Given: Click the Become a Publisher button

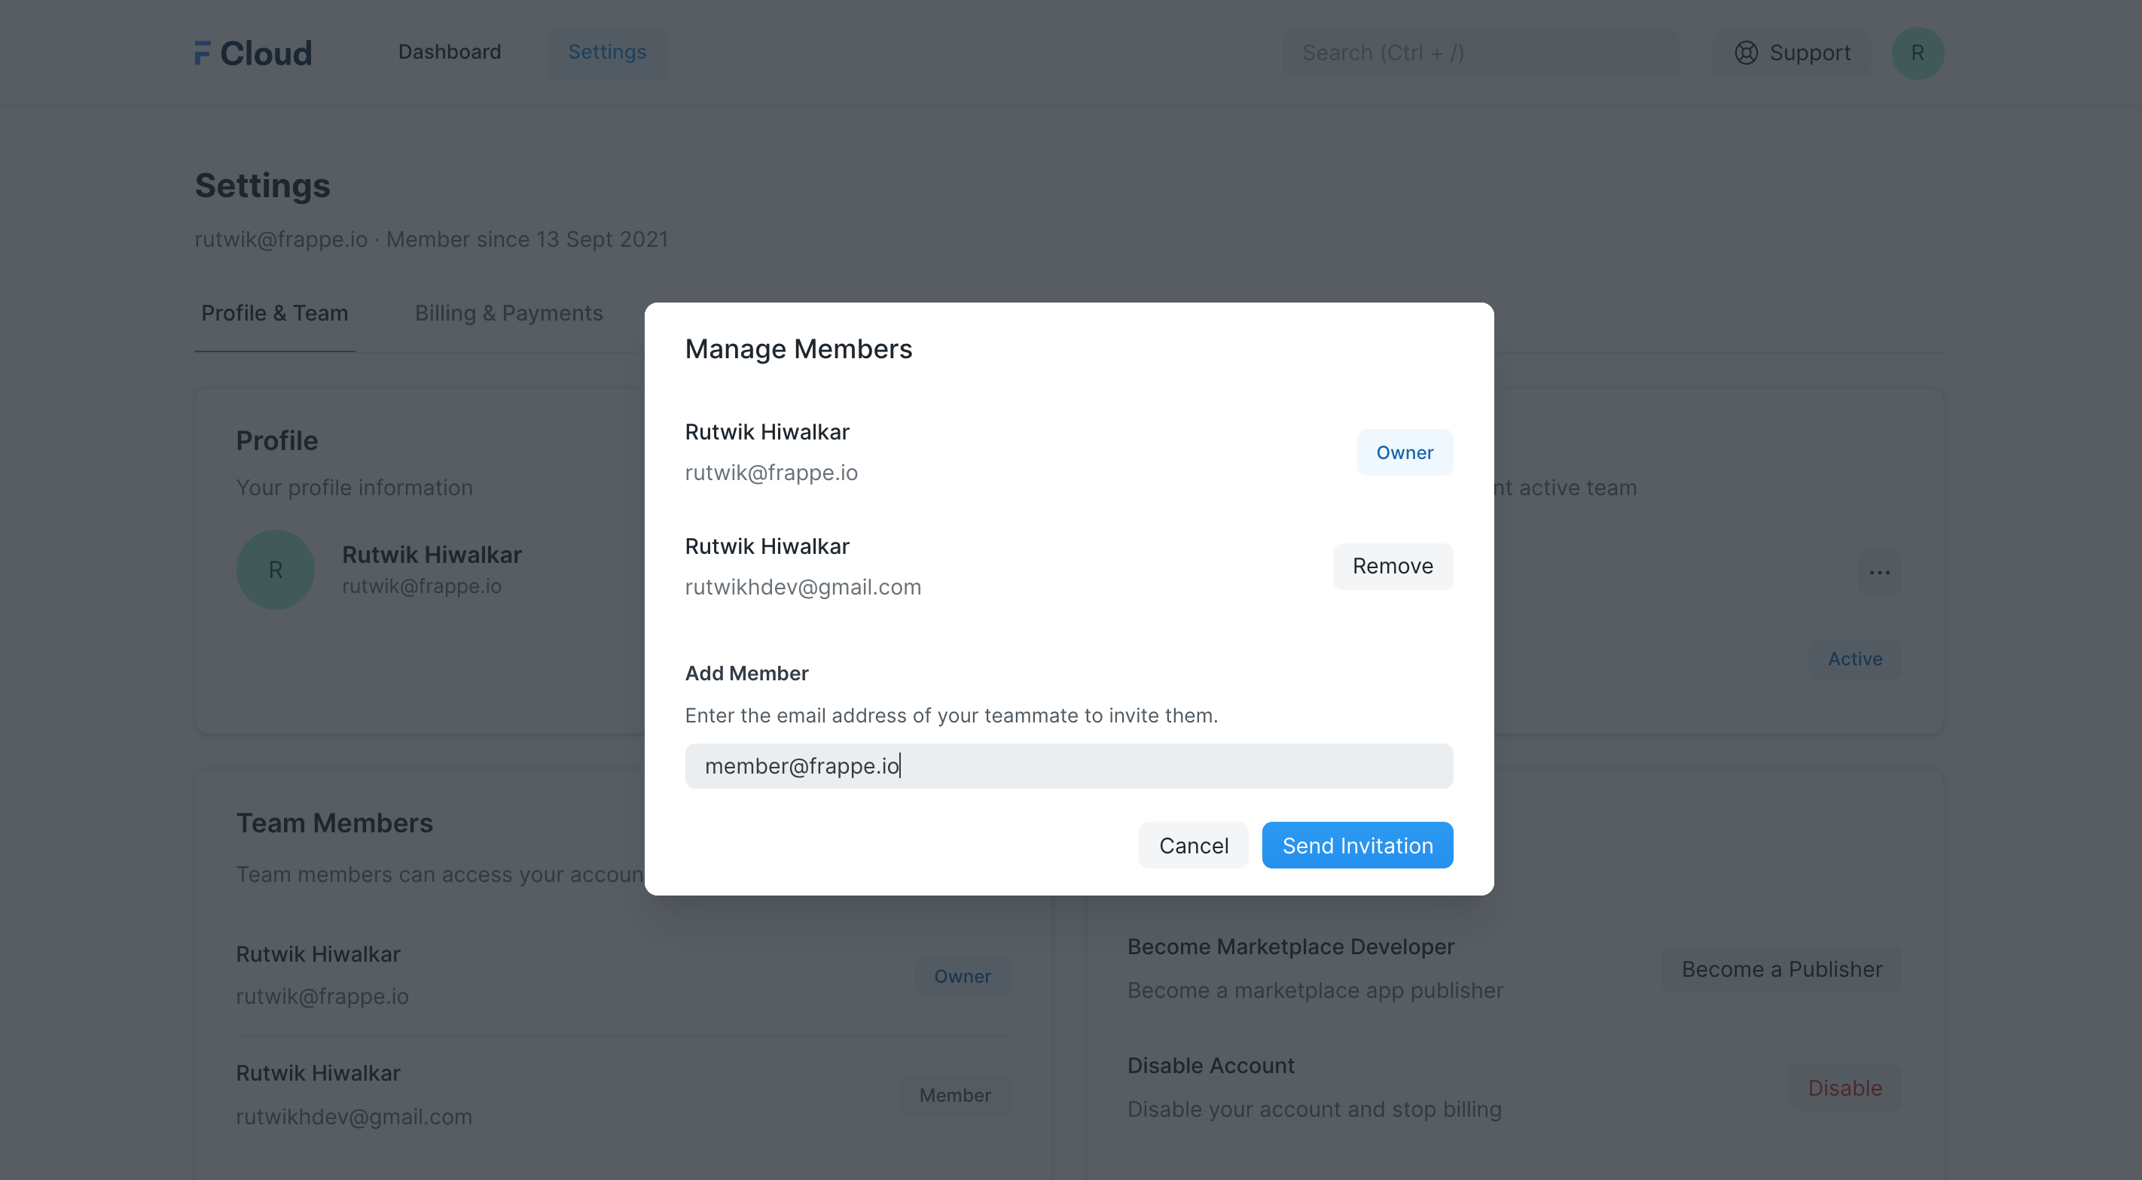Looking at the screenshot, I should pos(1781,970).
